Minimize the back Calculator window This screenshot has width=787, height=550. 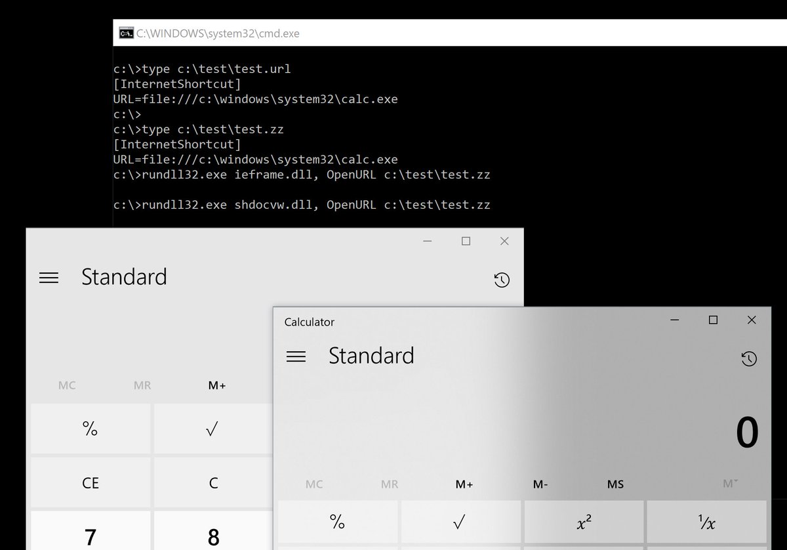tap(428, 241)
